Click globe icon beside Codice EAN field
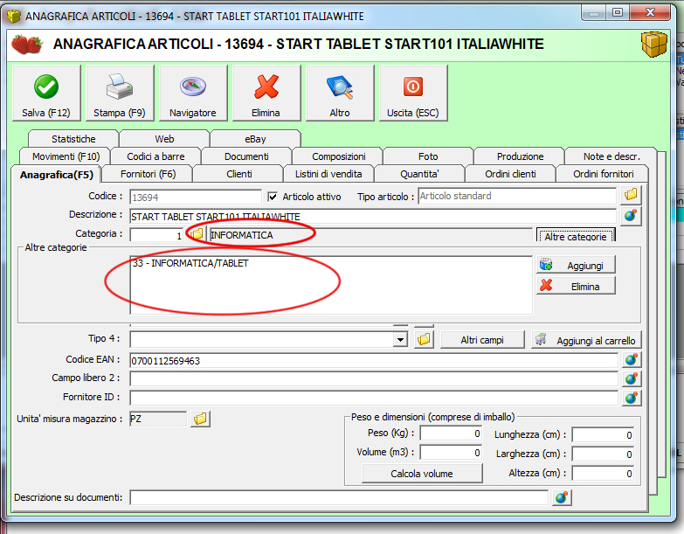This screenshot has width=684, height=534. pyautogui.click(x=632, y=360)
